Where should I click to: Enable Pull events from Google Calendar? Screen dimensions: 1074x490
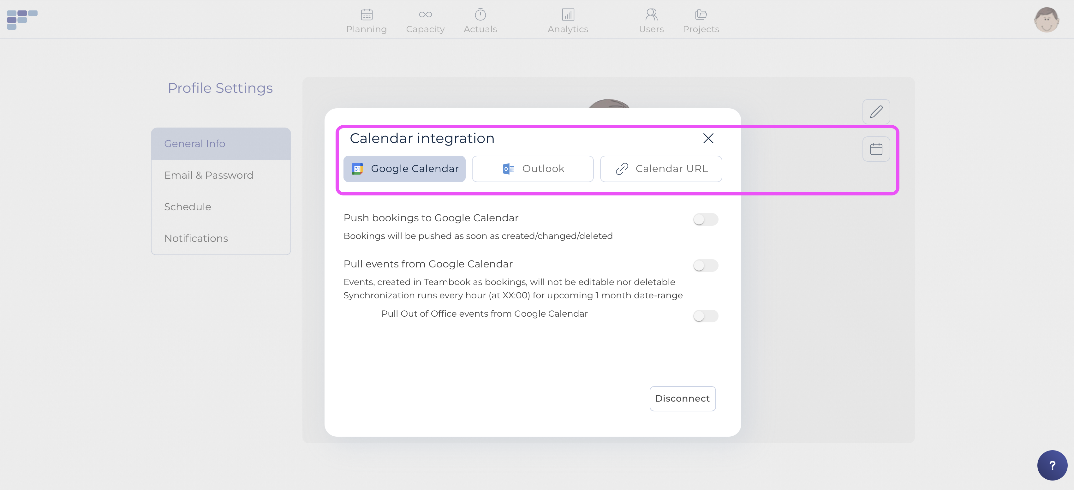(706, 266)
